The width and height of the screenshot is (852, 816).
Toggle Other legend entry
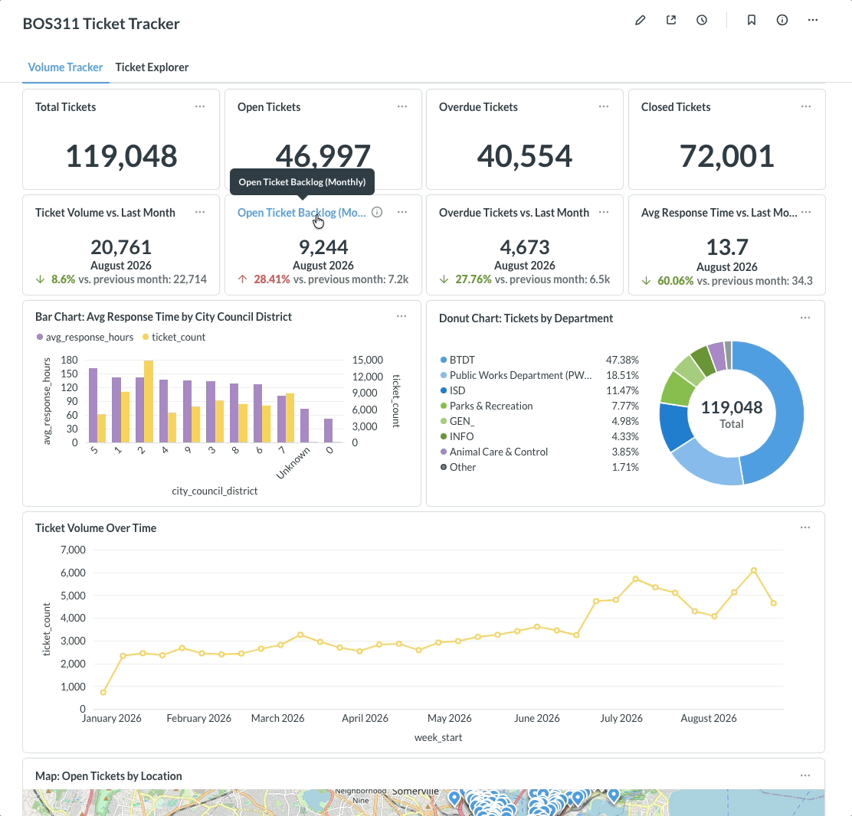[x=458, y=467]
